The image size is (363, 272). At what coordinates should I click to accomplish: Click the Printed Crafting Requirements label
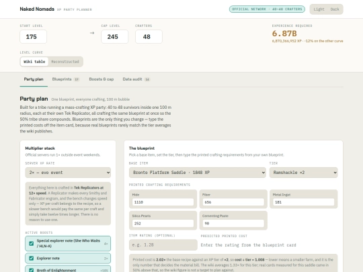pyautogui.click(x=159, y=185)
